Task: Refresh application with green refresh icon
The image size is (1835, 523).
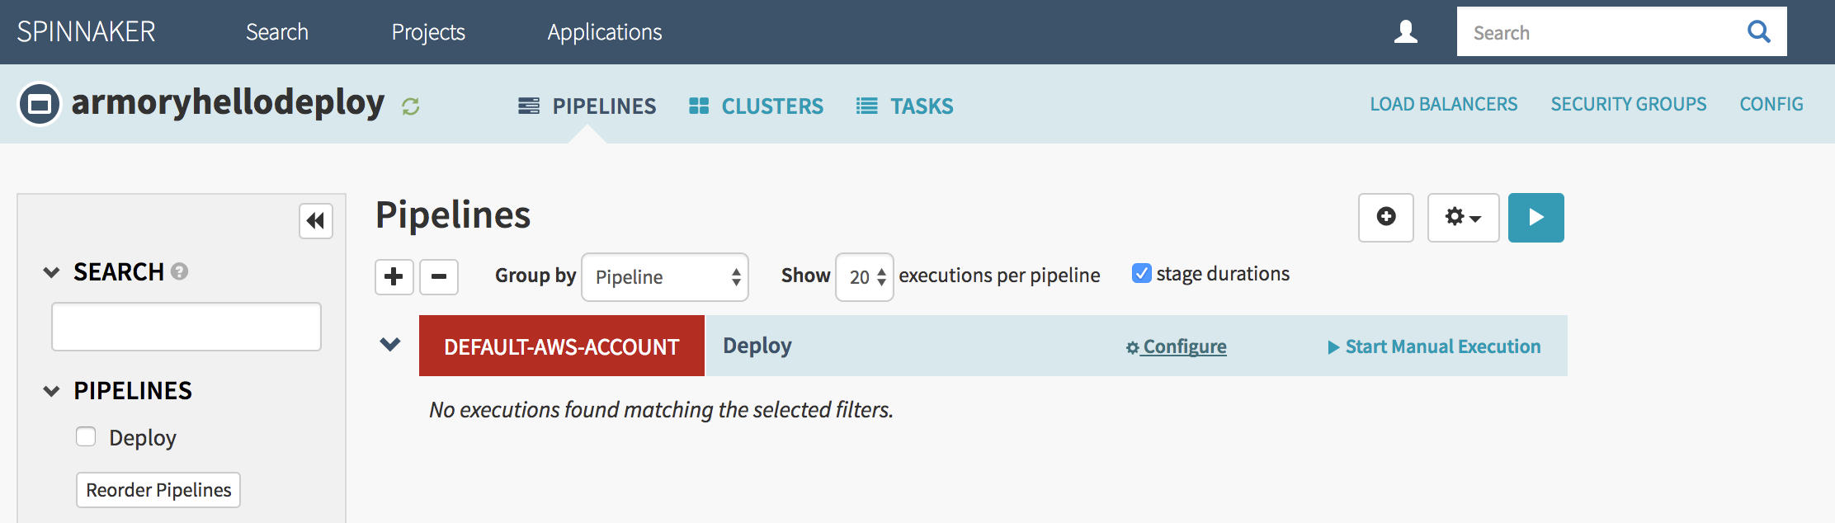Action: tap(410, 106)
